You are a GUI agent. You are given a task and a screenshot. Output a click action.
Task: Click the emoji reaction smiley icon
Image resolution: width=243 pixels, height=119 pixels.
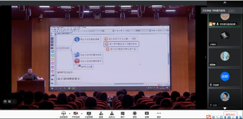5,102
